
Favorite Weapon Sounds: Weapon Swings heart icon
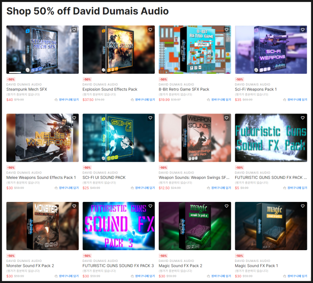click(227, 118)
